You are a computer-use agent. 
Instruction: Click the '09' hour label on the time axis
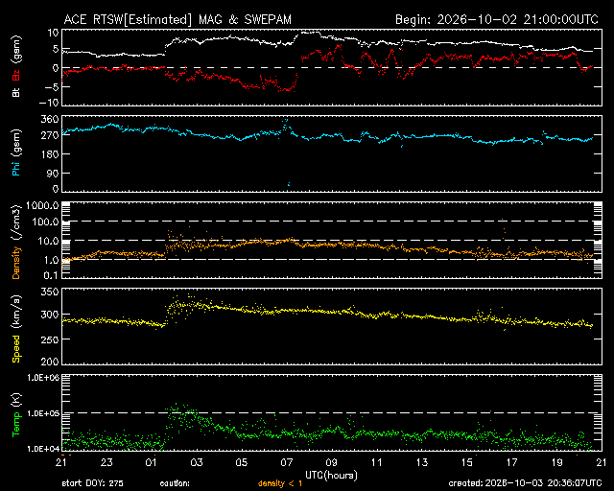point(332,463)
